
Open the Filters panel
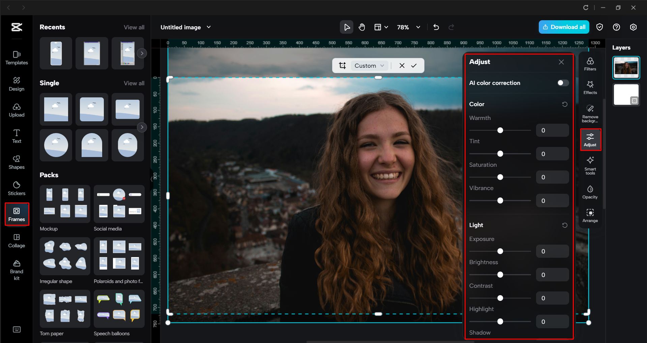tap(590, 64)
